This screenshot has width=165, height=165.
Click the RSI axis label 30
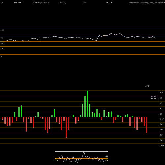tap(2, 49)
